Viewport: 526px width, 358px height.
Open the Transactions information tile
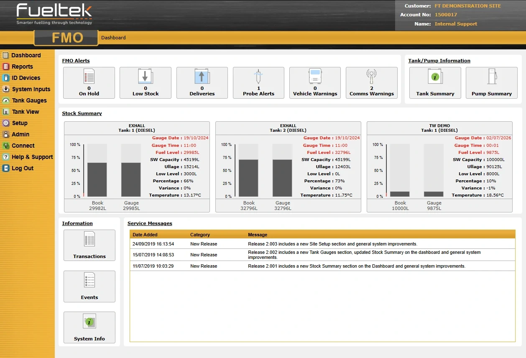pos(89,245)
